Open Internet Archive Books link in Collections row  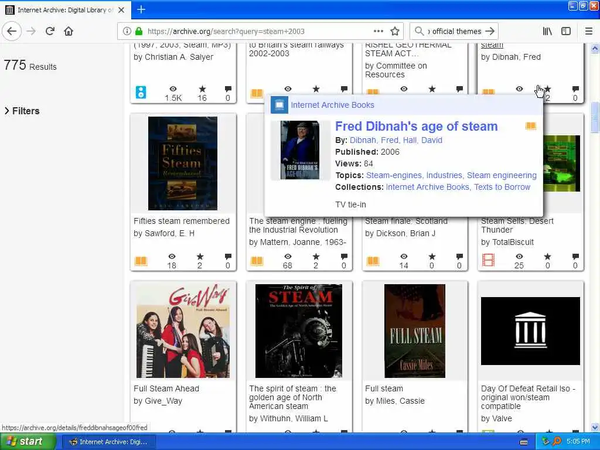(x=427, y=187)
